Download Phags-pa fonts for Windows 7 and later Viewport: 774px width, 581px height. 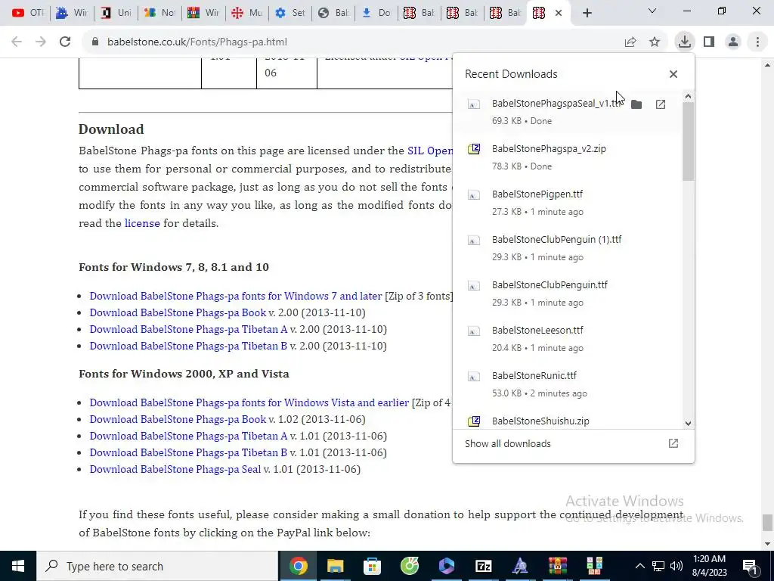pyautogui.click(x=236, y=296)
